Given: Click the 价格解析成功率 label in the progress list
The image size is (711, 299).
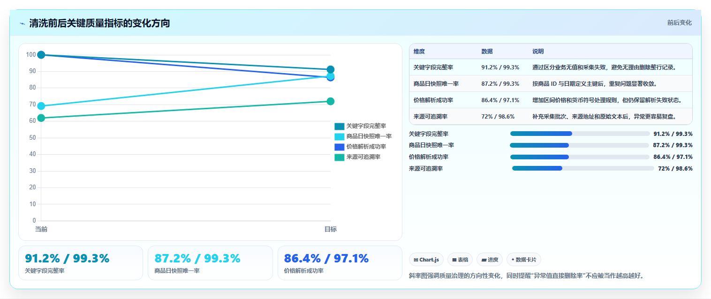Looking at the screenshot, I should [429, 157].
